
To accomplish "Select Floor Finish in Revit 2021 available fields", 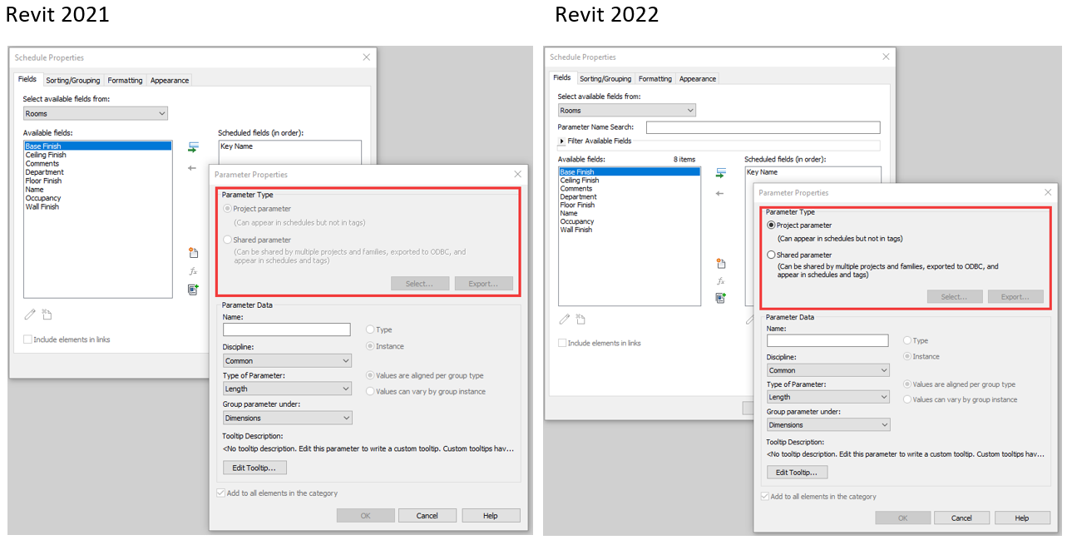I will tap(43, 181).
